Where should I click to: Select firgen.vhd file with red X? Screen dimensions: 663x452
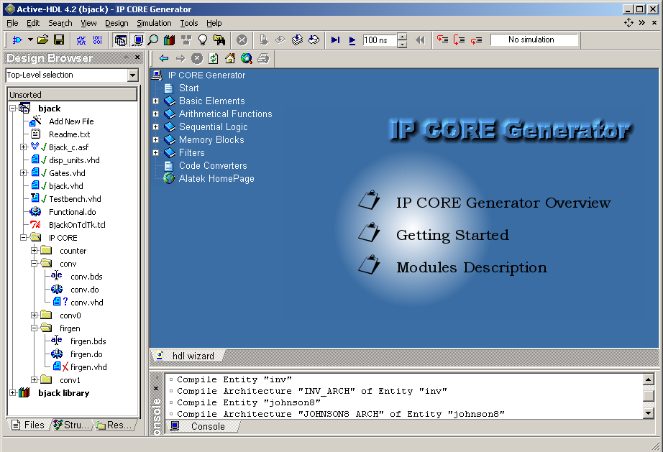tap(88, 367)
